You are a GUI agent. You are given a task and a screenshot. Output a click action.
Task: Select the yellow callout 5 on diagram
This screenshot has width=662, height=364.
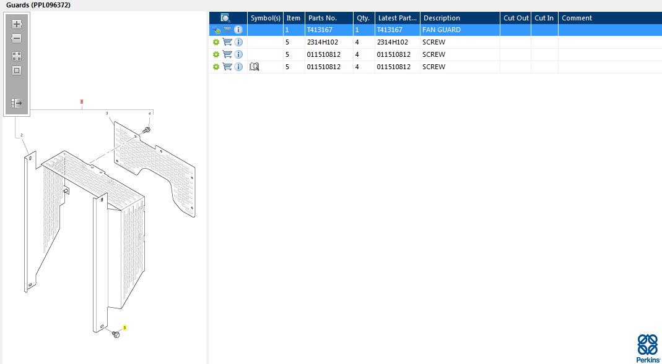[124, 328]
